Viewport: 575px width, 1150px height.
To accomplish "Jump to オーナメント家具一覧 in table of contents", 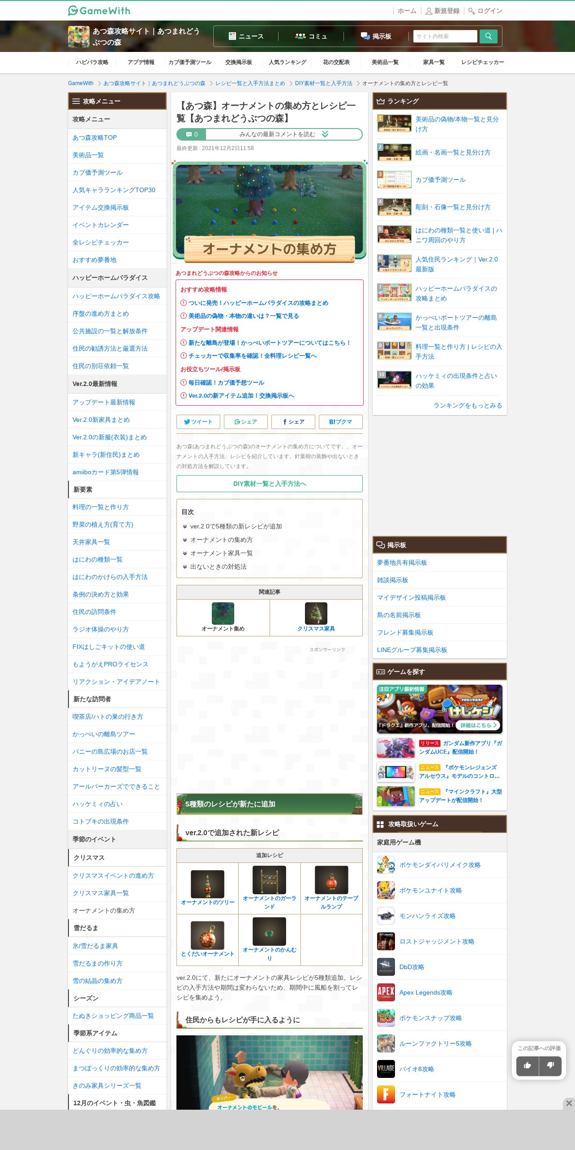I will tap(221, 553).
